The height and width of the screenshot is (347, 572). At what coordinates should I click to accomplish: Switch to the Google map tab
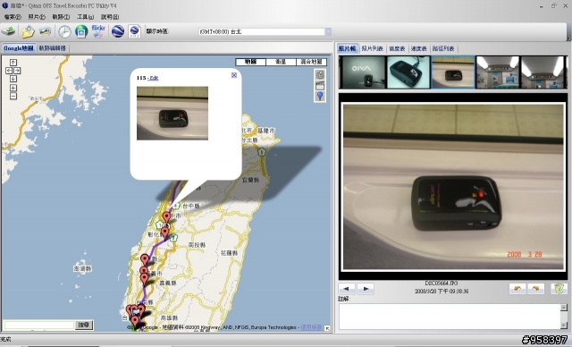tap(18, 48)
